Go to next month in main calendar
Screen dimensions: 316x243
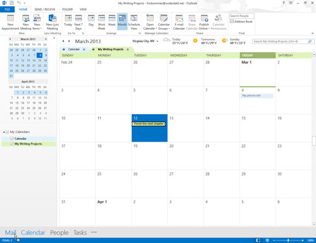tap(69, 41)
